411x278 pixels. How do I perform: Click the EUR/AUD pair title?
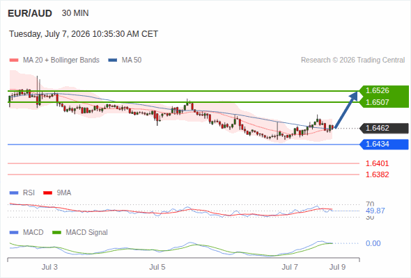tap(30, 13)
